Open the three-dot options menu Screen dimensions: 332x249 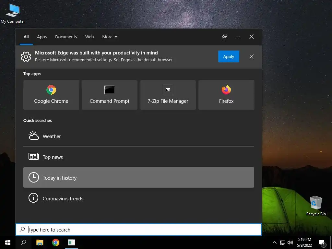(238, 37)
